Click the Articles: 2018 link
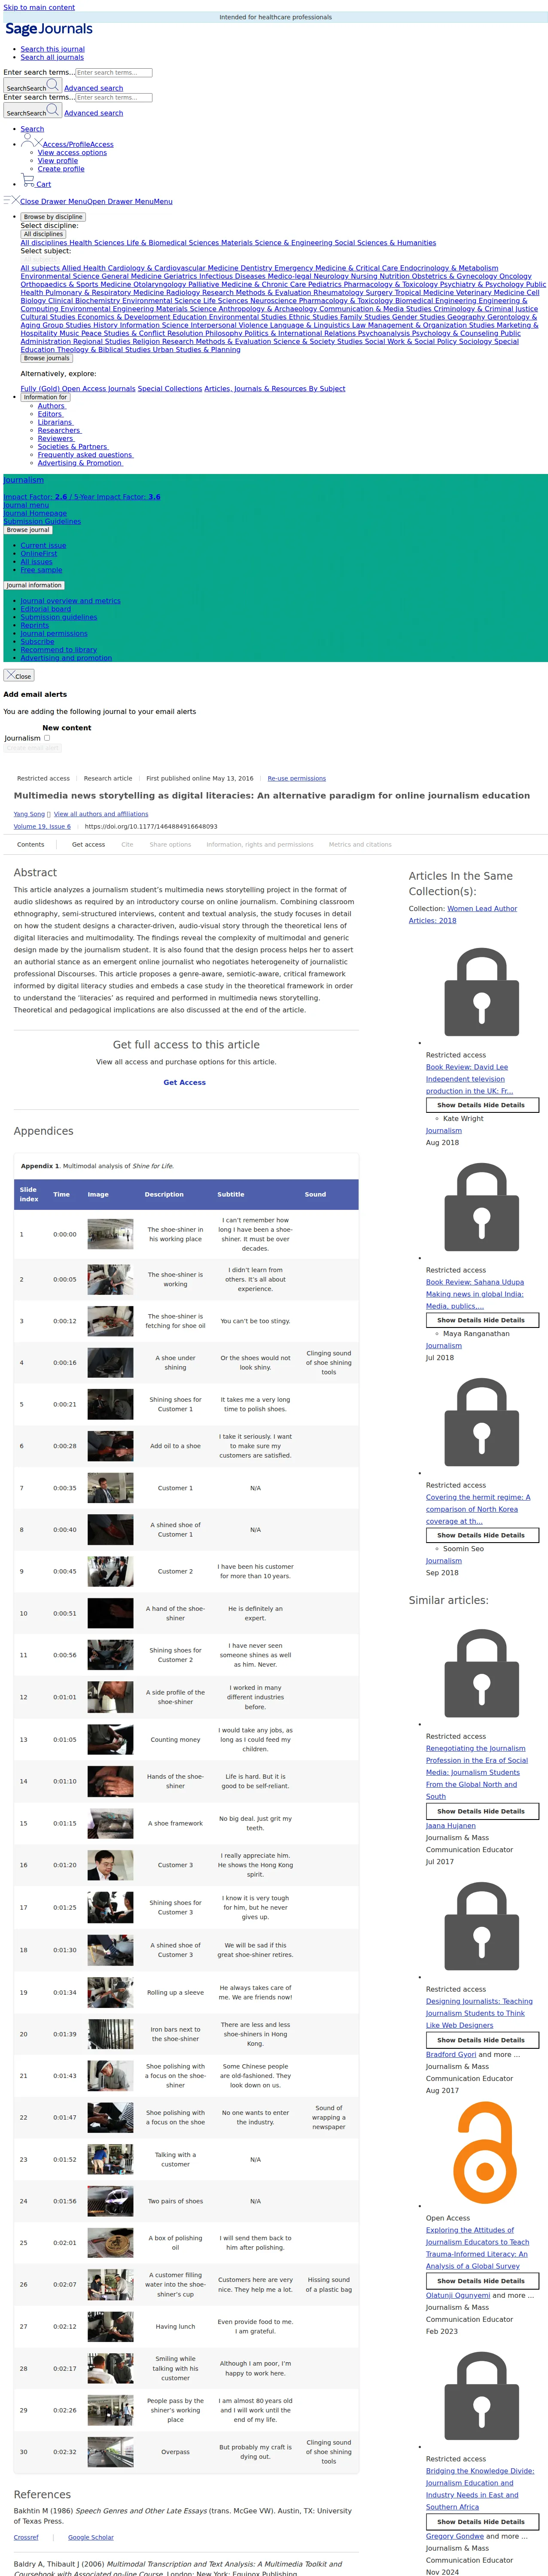The width and height of the screenshot is (548, 2576). [x=432, y=920]
